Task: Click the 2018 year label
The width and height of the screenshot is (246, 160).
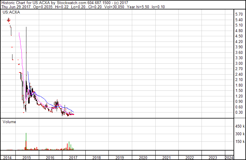Action: coord(97,158)
